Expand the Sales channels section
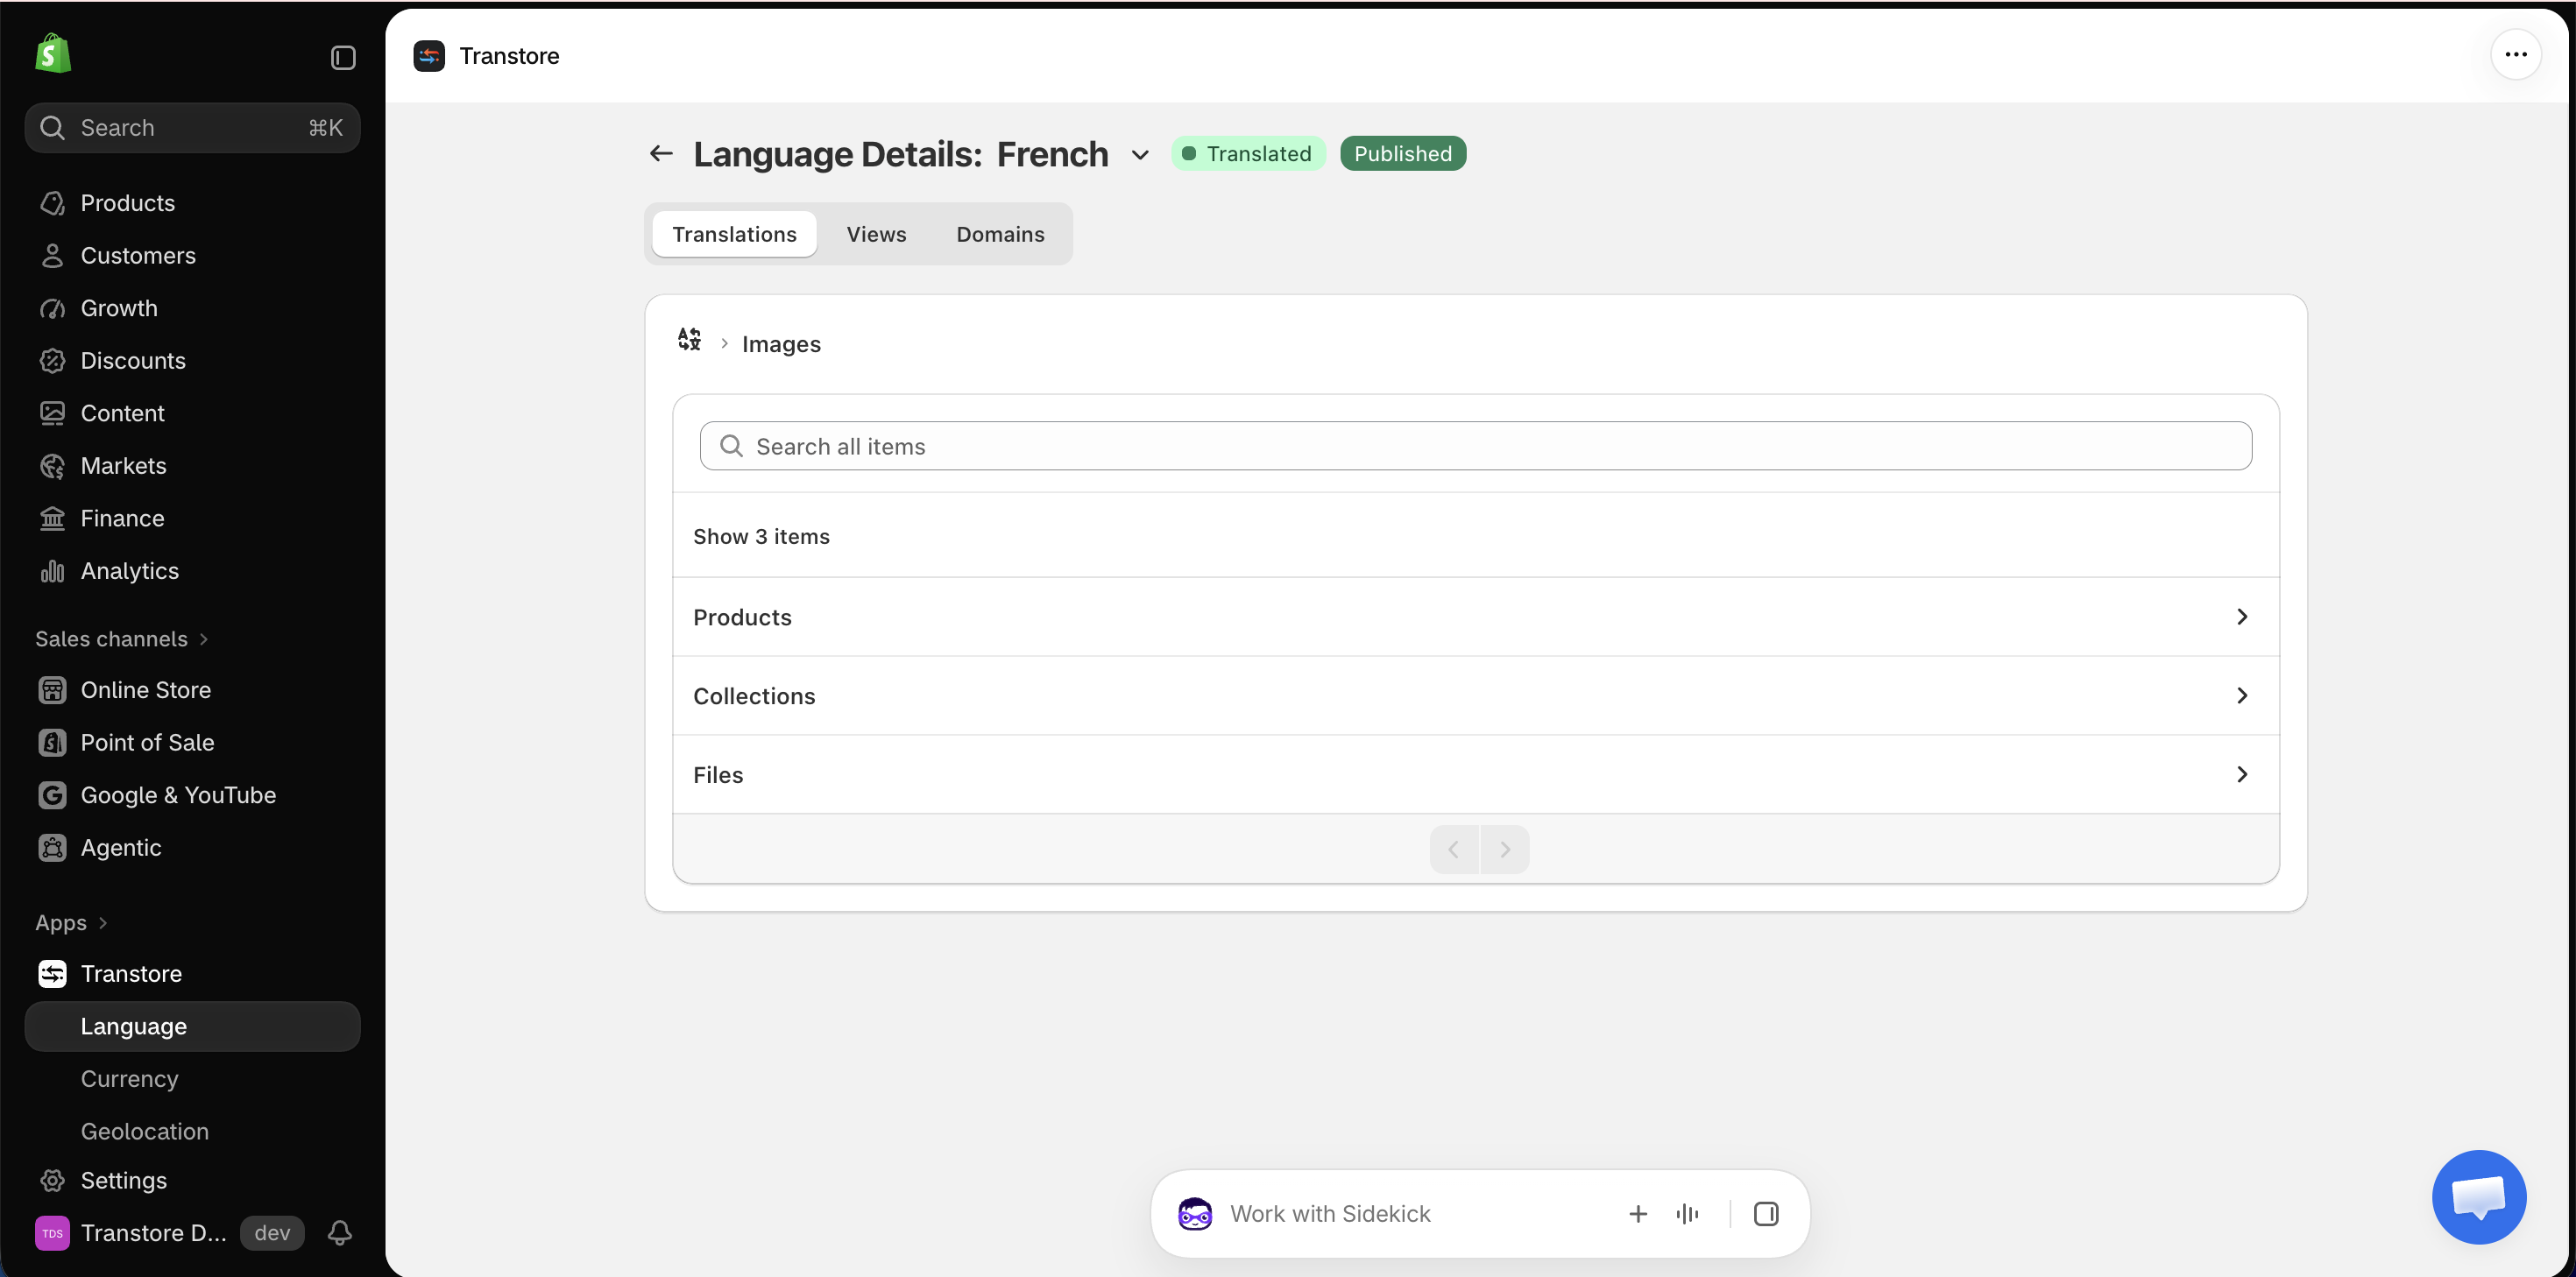 click(x=122, y=639)
